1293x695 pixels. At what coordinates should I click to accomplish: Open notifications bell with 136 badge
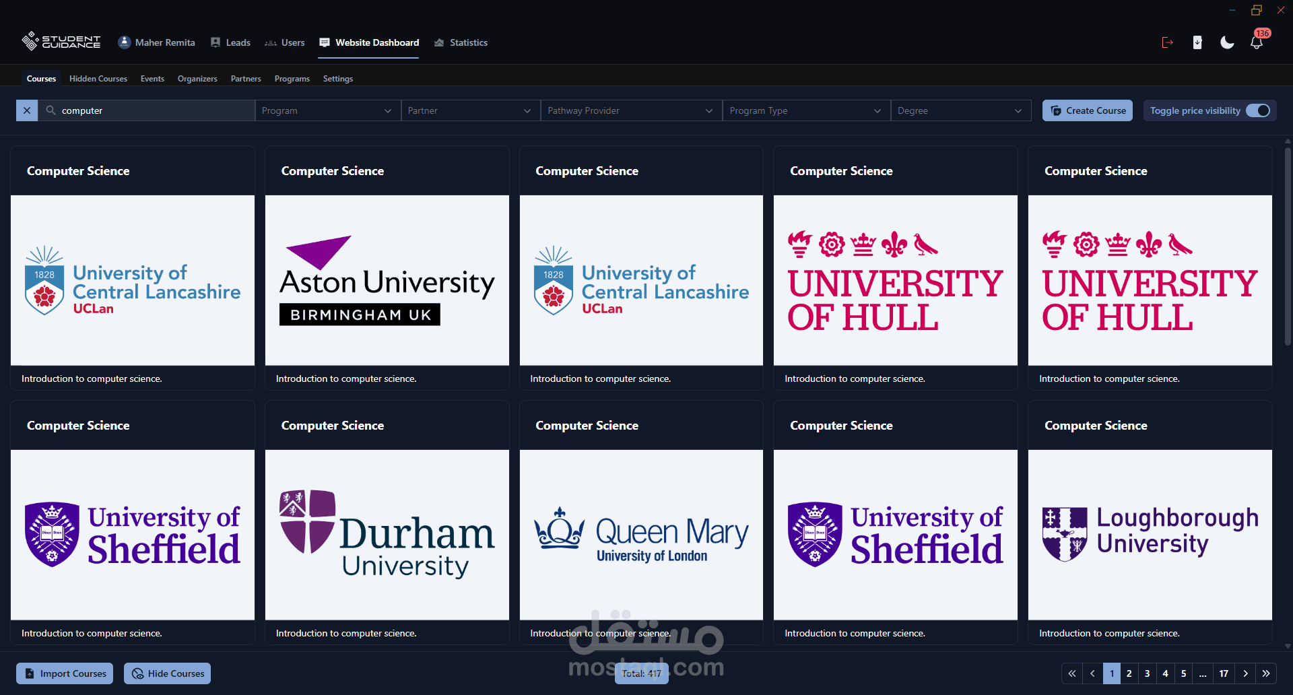pyautogui.click(x=1257, y=42)
